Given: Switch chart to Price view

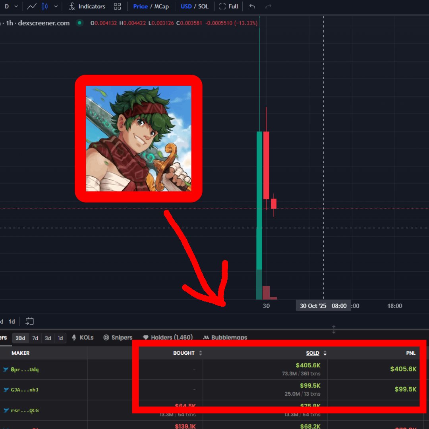Looking at the screenshot, I should coord(140,6).
